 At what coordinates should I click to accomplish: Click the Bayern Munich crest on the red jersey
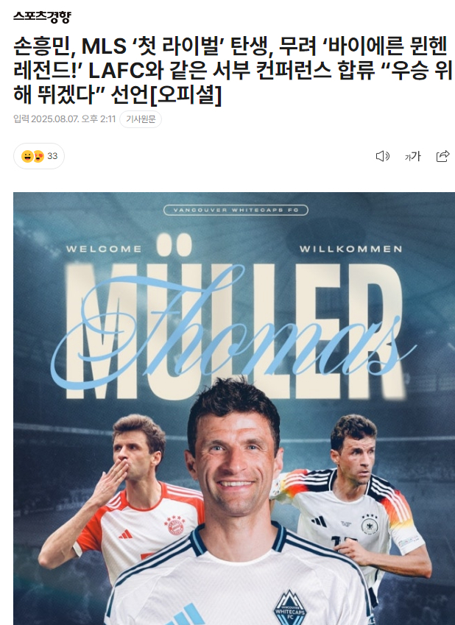pyautogui.click(x=176, y=526)
